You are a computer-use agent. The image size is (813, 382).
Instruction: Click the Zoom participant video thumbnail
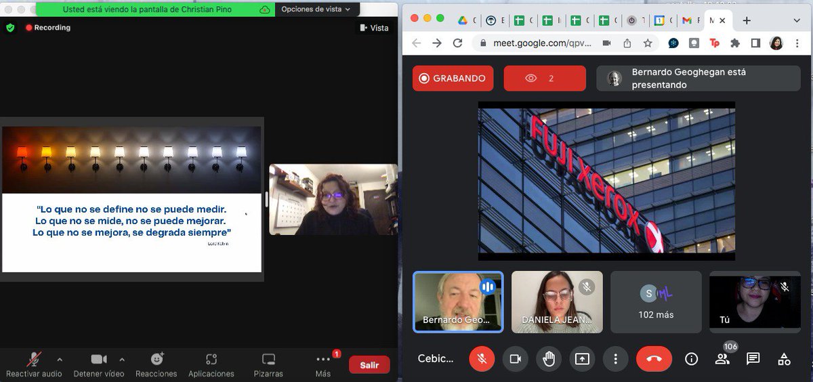(x=333, y=199)
